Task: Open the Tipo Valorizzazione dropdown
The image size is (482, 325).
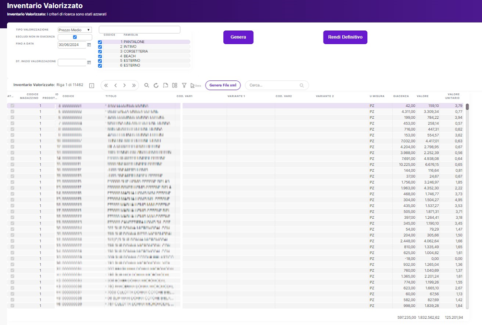Action: click(74, 30)
